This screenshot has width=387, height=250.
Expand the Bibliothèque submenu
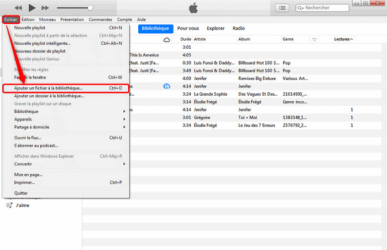[66, 111]
